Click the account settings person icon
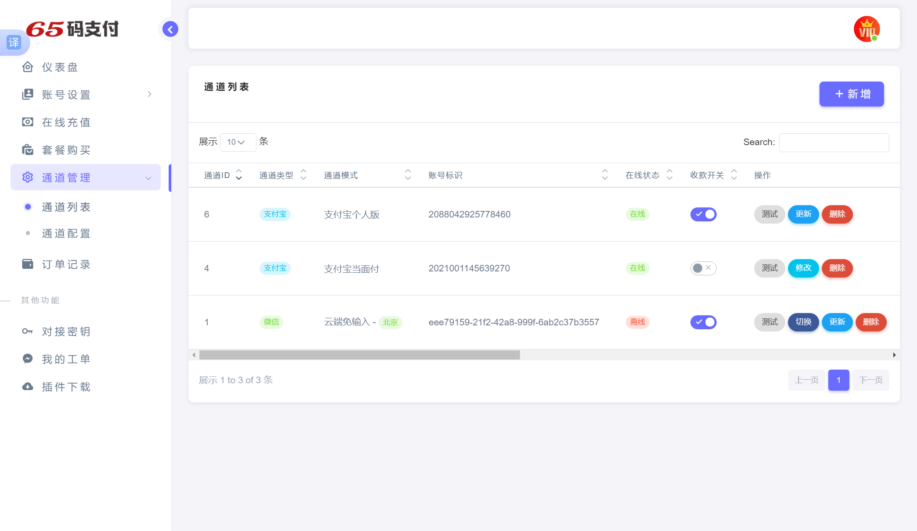The image size is (917, 531). [28, 94]
